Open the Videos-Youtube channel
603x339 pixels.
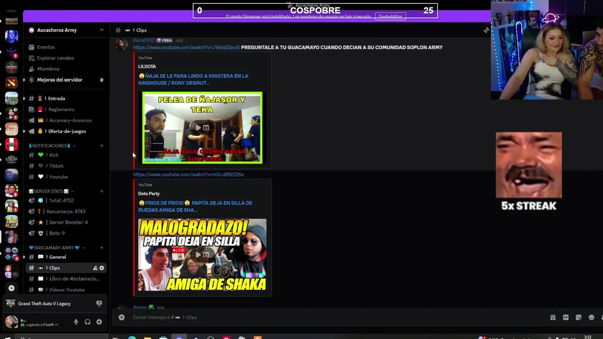click(x=66, y=290)
